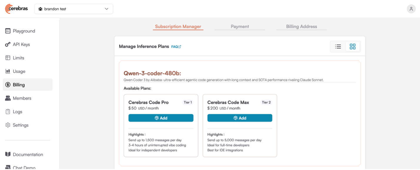The image size is (420, 170).
Task: Open the brandon test organization dropdown
Action: tap(74, 9)
